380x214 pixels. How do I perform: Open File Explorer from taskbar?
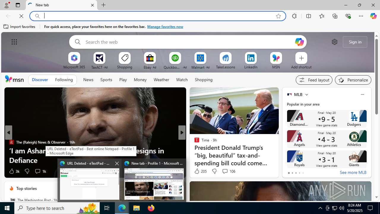point(137,208)
